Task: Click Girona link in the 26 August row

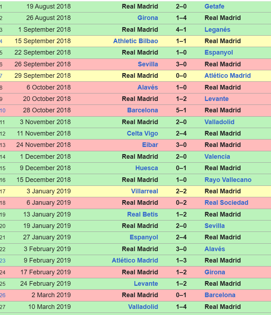Action: (147, 18)
